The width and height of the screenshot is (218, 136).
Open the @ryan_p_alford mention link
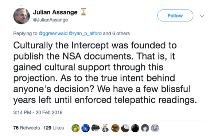pos(85,33)
